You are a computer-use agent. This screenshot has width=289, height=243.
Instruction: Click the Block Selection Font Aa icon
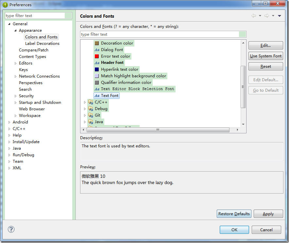pos(97,89)
